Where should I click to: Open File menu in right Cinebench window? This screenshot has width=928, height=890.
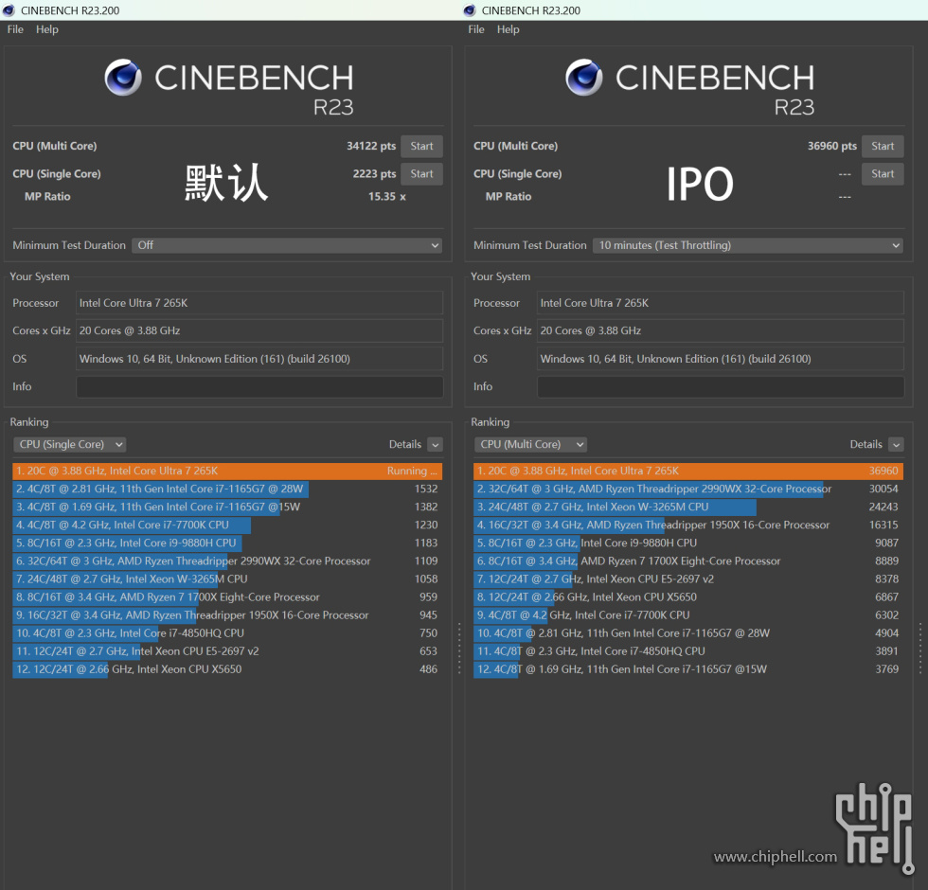pyautogui.click(x=476, y=29)
